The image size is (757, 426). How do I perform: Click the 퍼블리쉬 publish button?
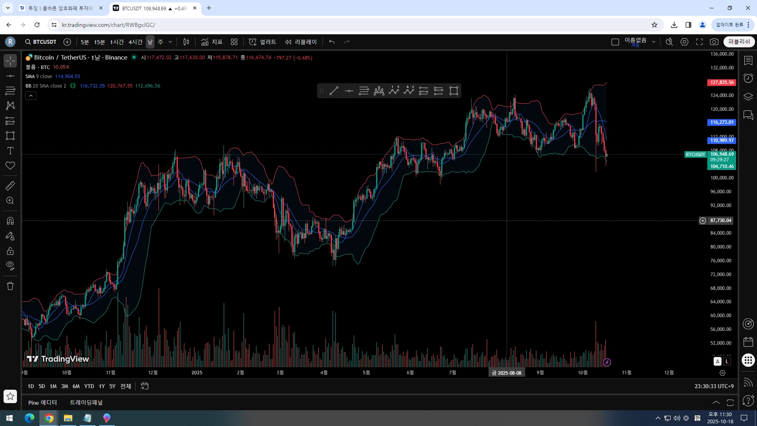739,42
